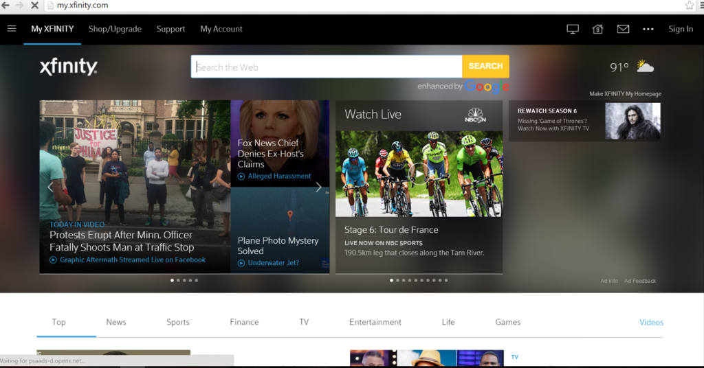Viewport: 704px width, 368px height.
Task: Go to next news carousel slide arrow
Action: coord(318,187)
